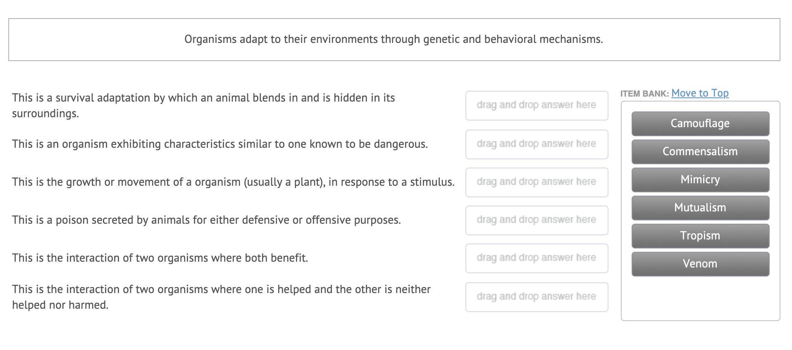Click the statement about blending into surroundings
792x350 pixels.
[203, 105]
